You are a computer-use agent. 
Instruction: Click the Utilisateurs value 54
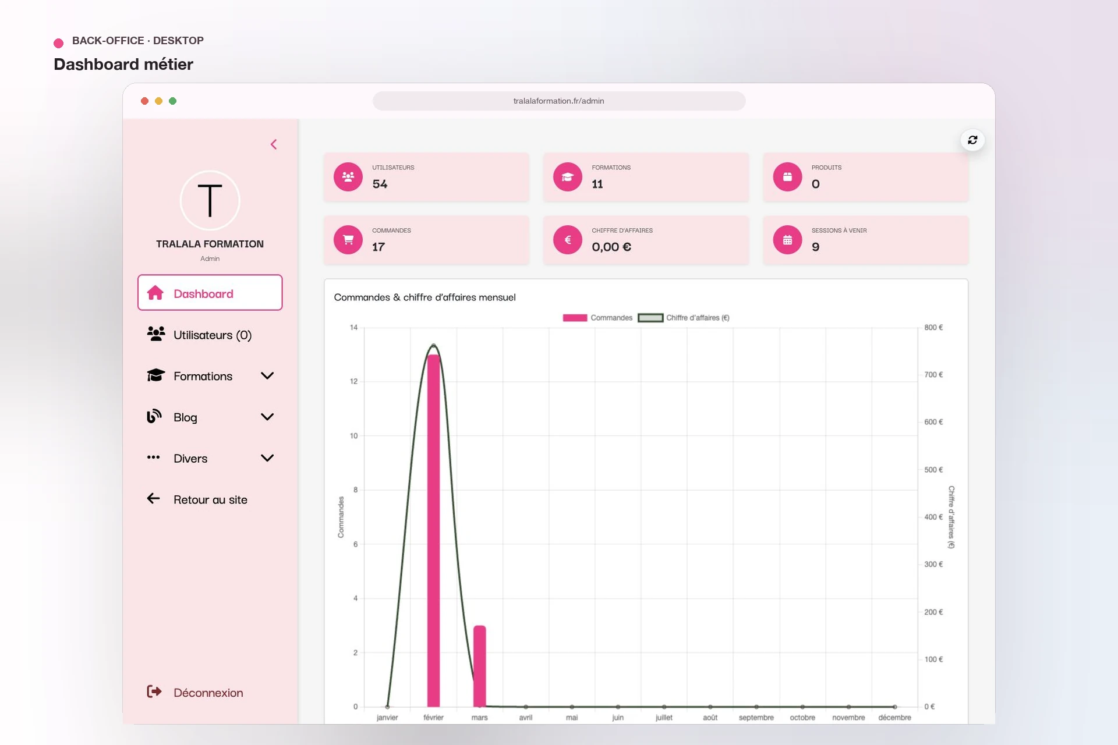[380, 184]
